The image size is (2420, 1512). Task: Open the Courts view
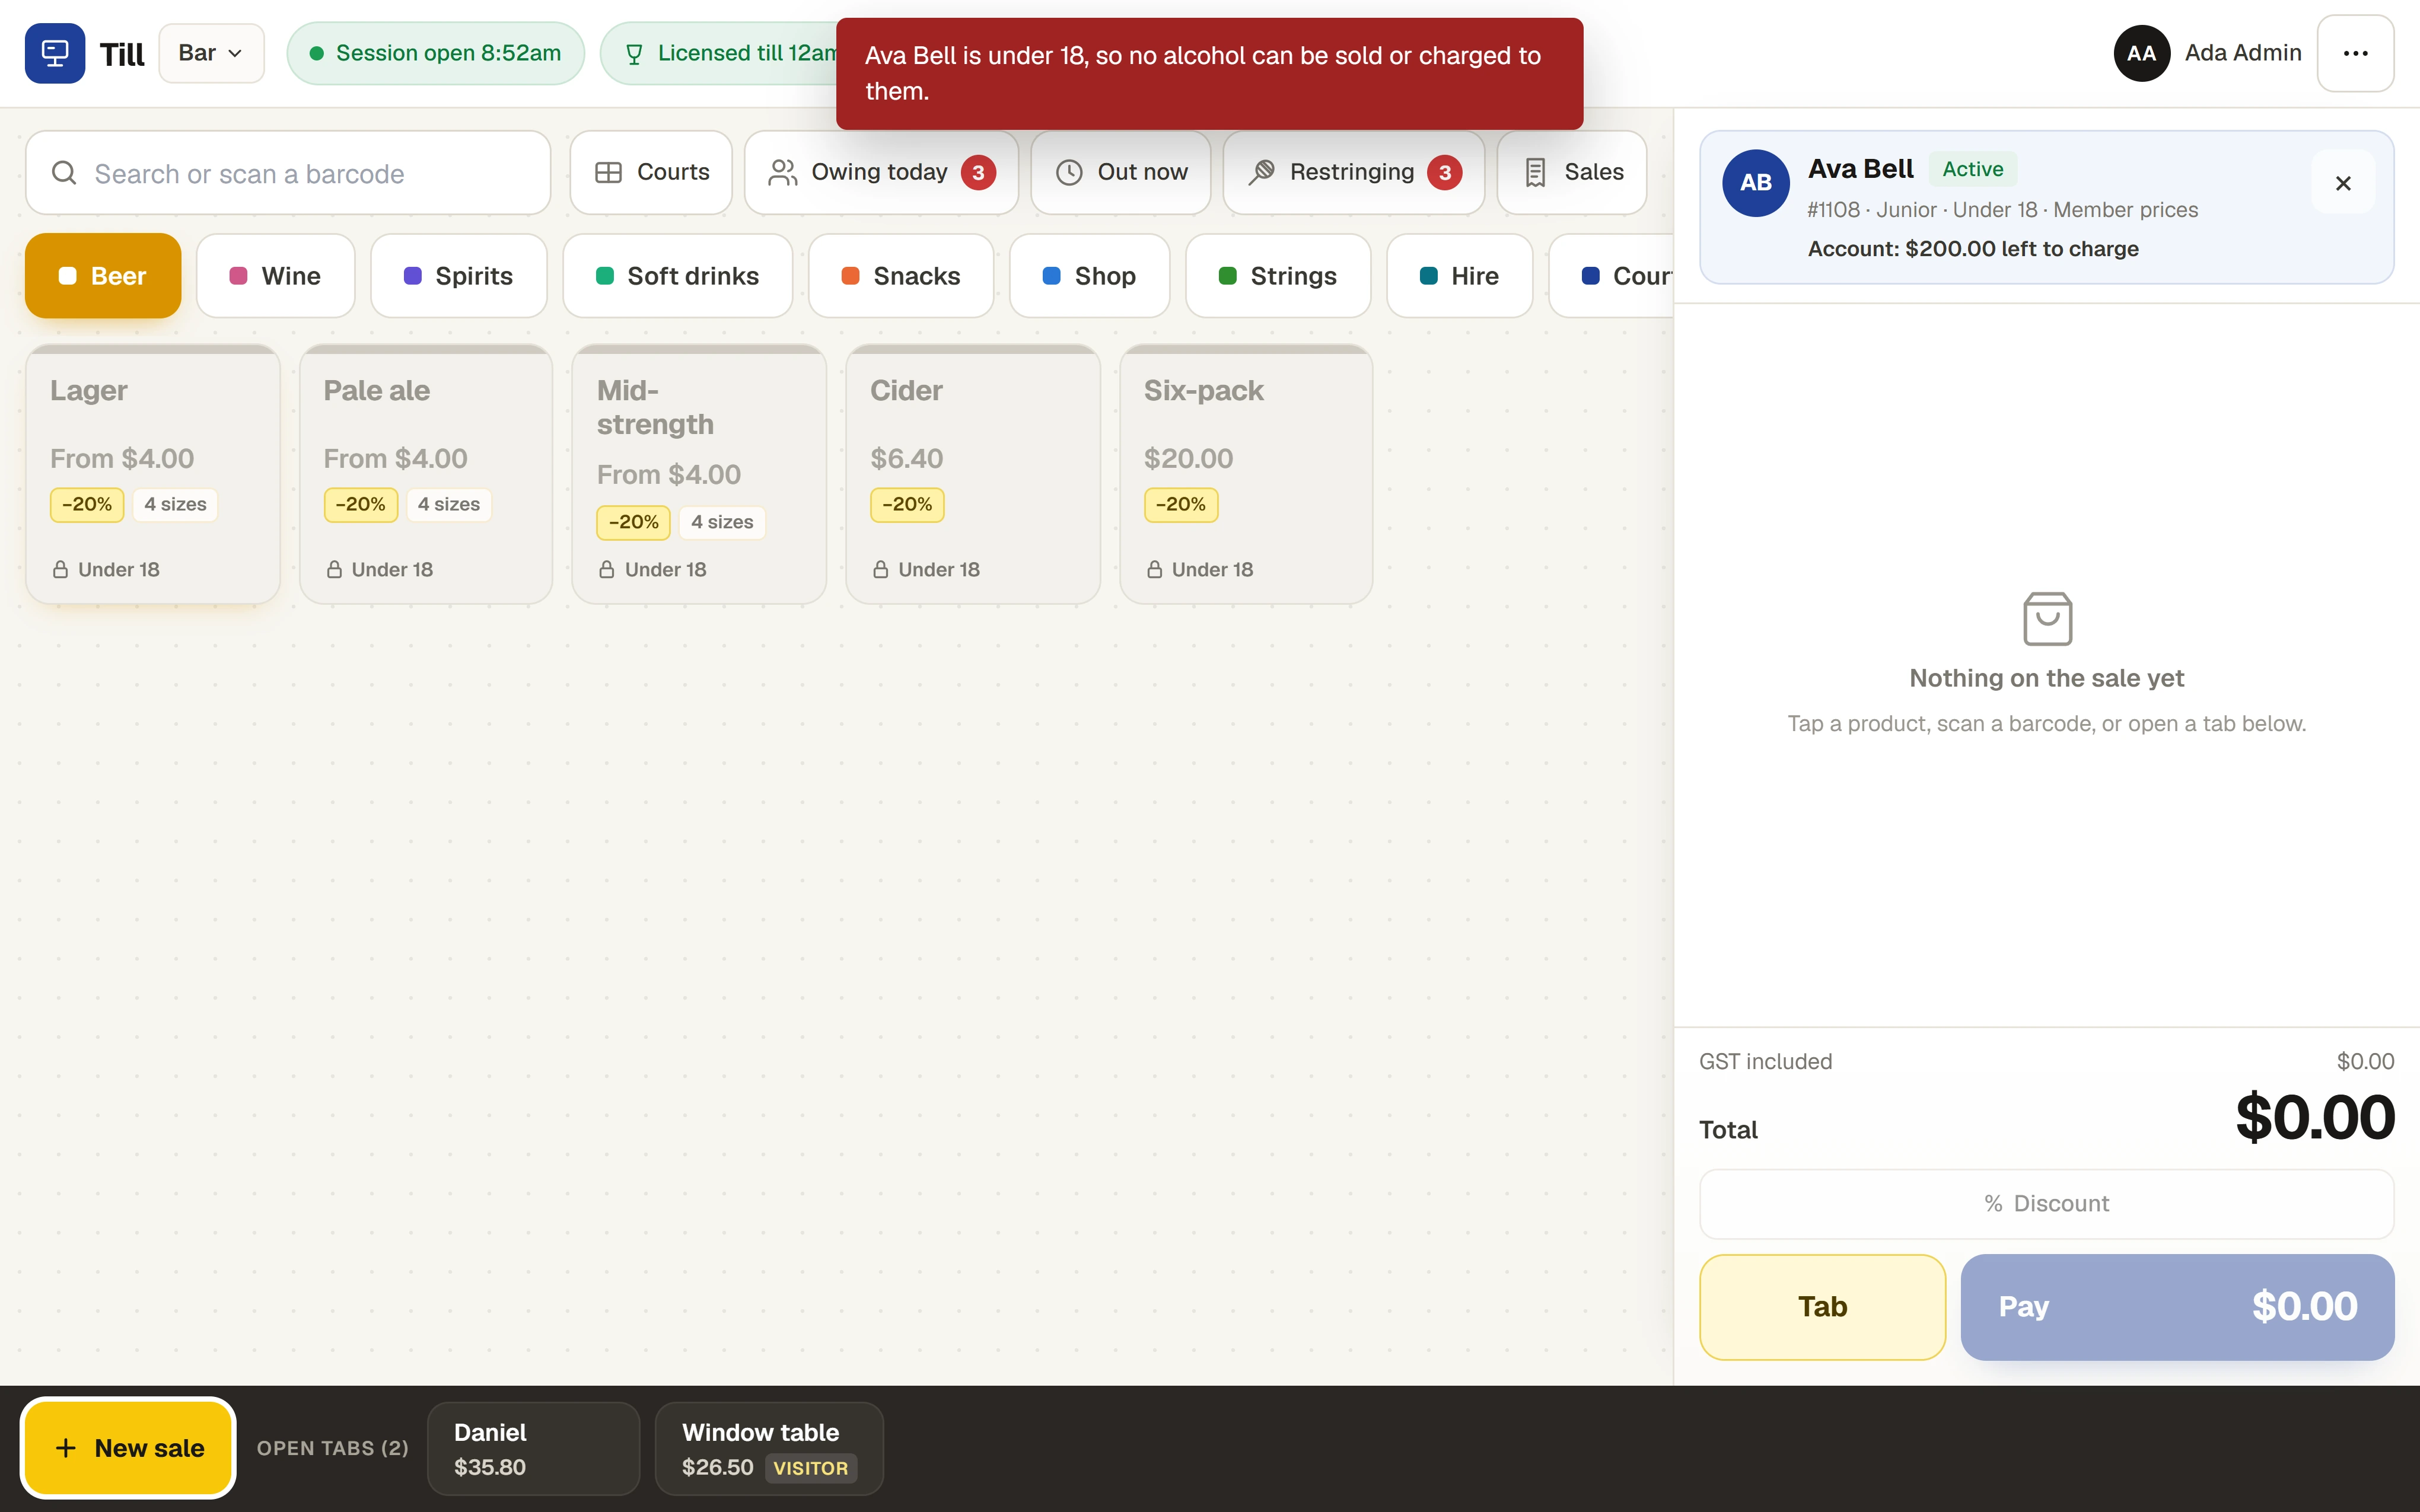[x=651, y=172]
